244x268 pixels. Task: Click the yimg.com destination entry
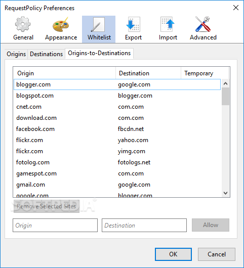pos(132,151)
